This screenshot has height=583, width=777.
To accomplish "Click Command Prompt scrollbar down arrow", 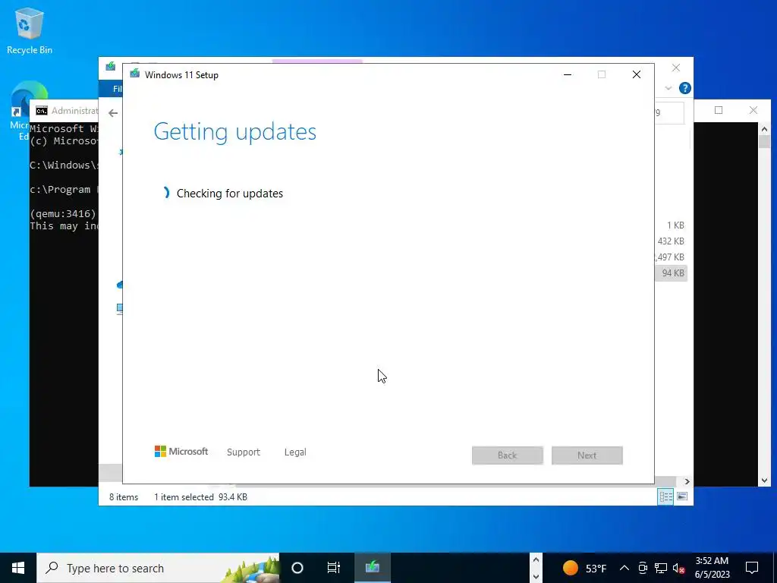I will point(764,480).
